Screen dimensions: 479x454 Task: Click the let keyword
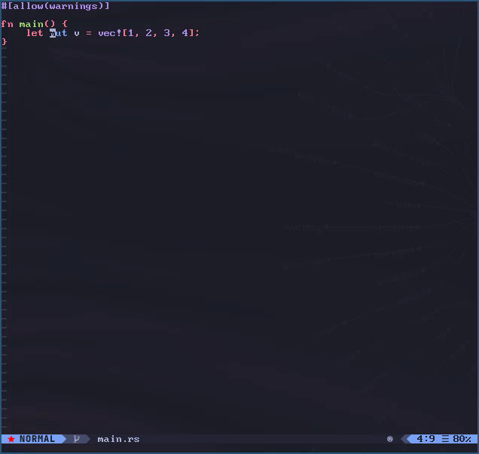(35, 33)
